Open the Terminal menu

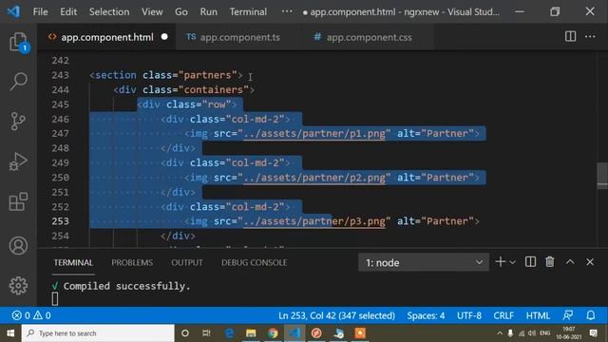coord(248,11)
